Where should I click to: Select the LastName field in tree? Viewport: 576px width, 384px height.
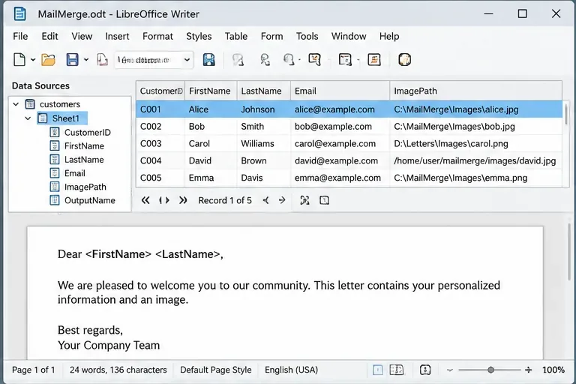coord(84,160)
